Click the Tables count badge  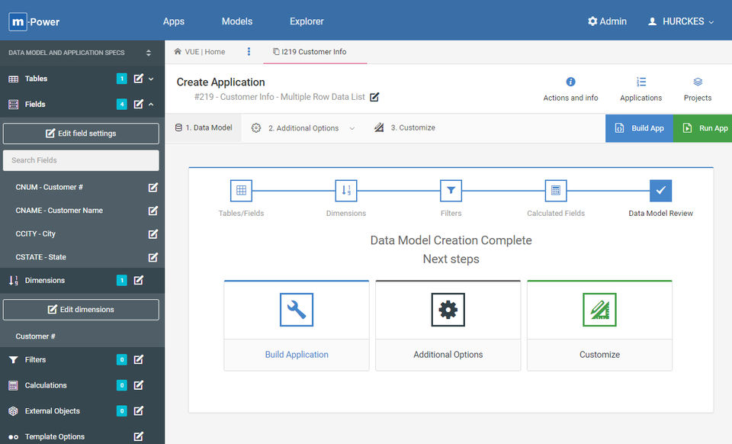coord(121,79)
